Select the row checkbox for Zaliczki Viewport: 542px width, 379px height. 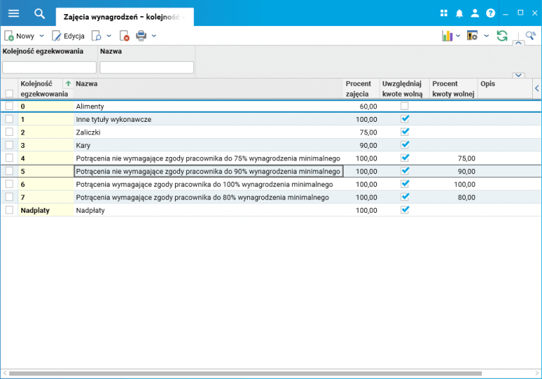click(9, 132)
